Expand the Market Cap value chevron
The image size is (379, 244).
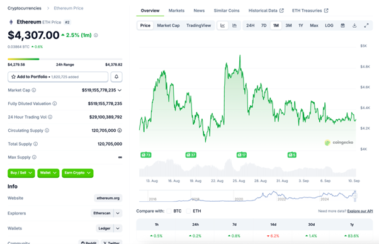tap(120, 90)
